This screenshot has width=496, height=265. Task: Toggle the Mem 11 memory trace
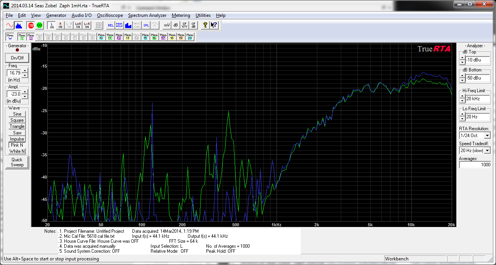point(110,37)
